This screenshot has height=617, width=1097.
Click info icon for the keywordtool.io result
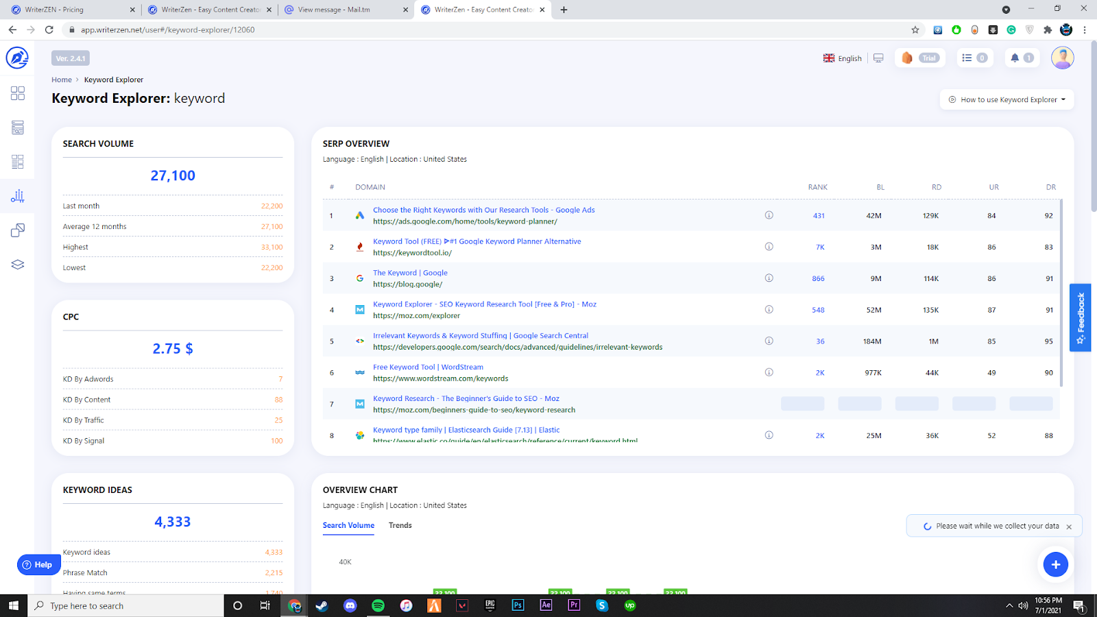(769, 247)
